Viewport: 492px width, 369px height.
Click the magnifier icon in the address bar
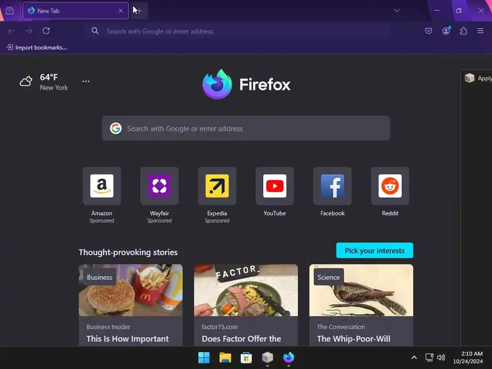click(95, 31)
